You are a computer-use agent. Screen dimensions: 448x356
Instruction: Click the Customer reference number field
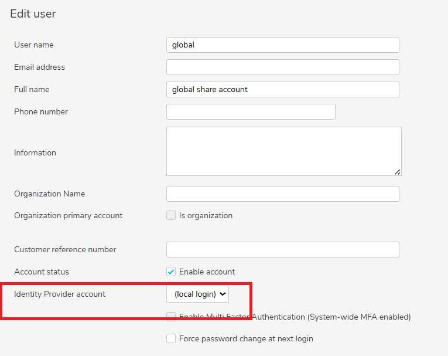[282, 249]
